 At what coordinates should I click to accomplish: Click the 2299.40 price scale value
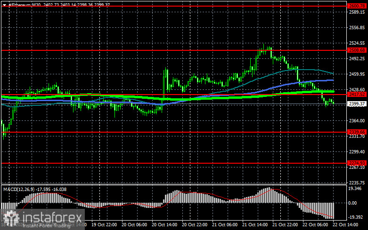coord(357,152)
